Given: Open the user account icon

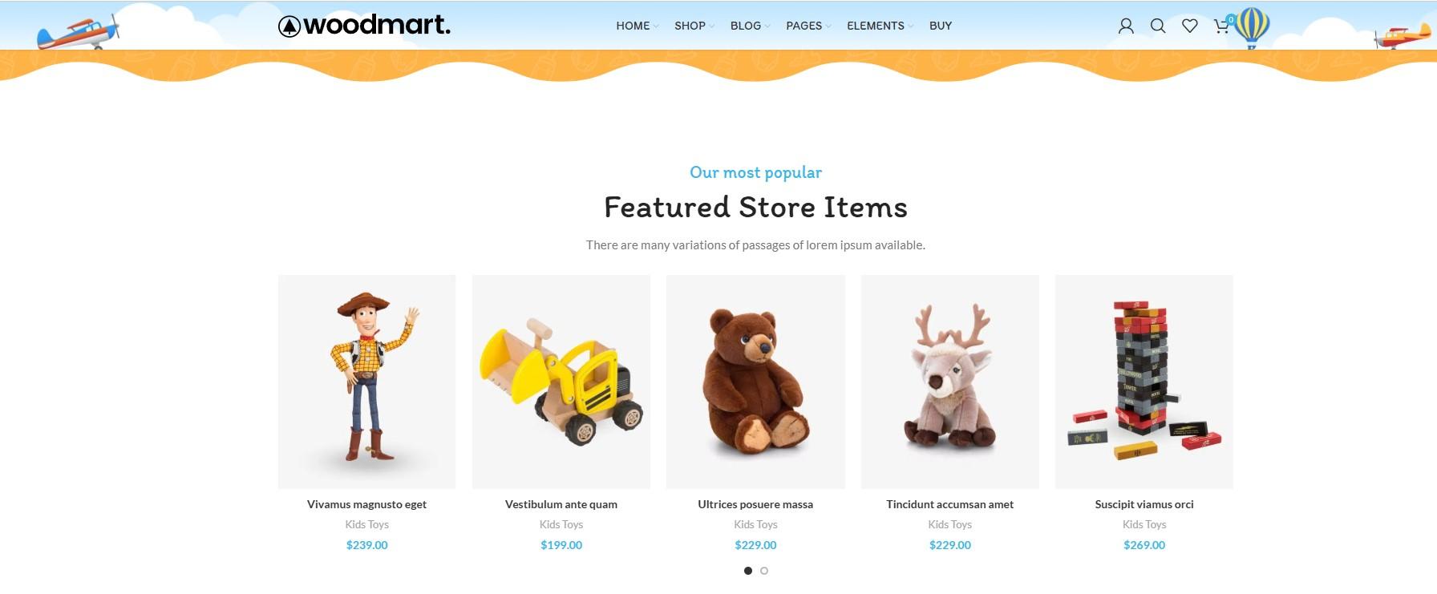Looking at the screenshot, I should pyautogui.click(x=1126, y=26).
